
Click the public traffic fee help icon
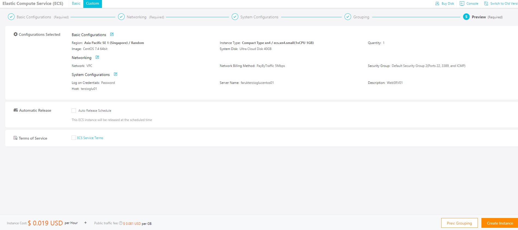coord(121,223)
